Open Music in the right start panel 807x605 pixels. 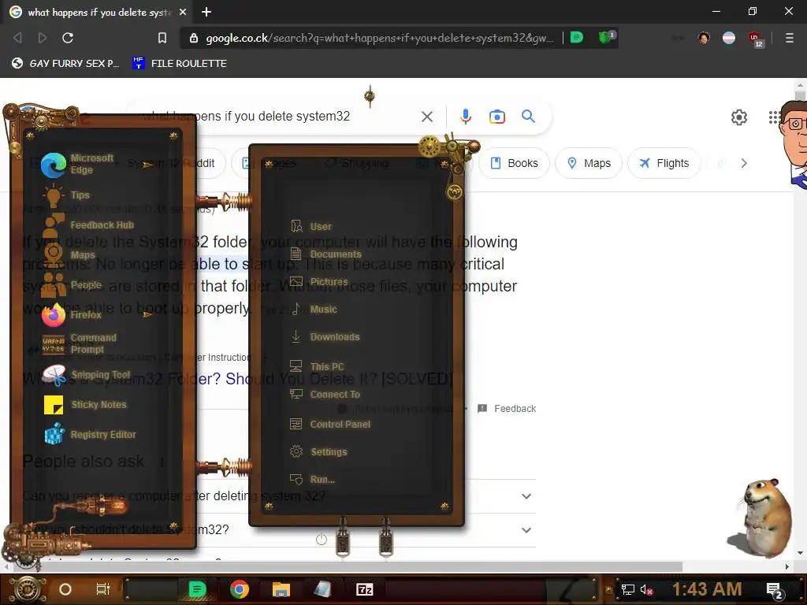tap(314, 309)
